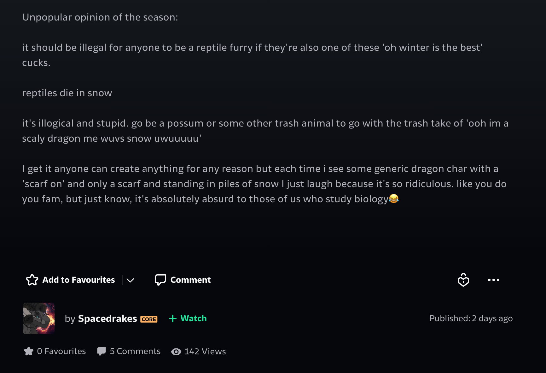This screenshot has width=546, height=373.
Task: Open the Spacedrakes avatar thumbnail
Action: click(x=39, y=318)
